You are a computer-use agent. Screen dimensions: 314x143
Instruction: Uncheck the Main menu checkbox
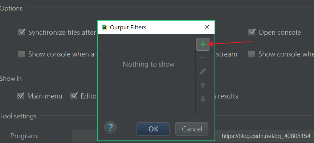pyautogui.click(x=21, y=96)
